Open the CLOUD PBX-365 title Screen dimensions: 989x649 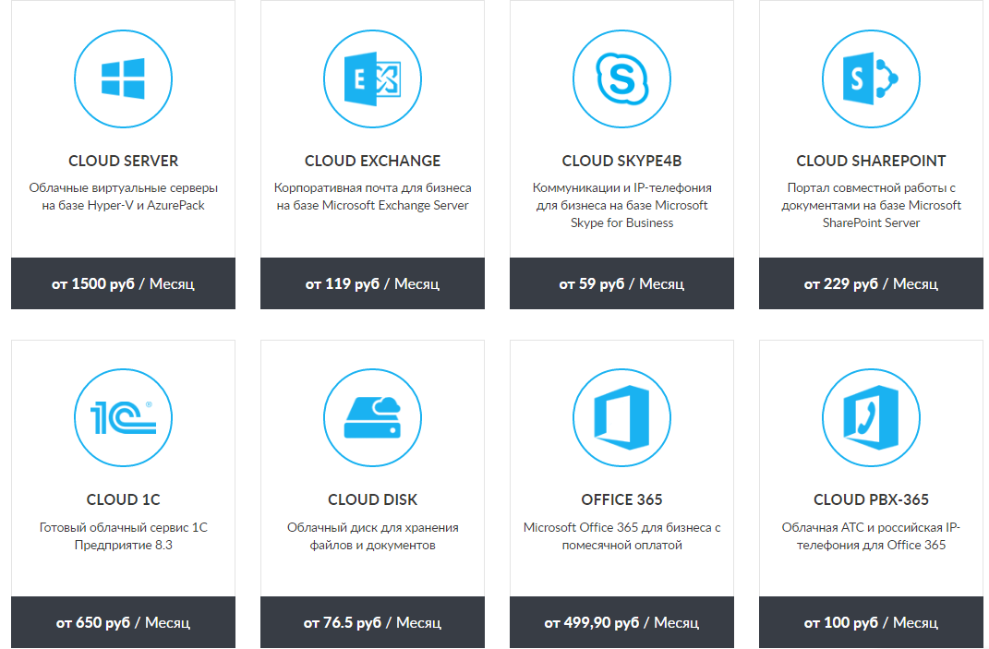[x=871, y=499]
